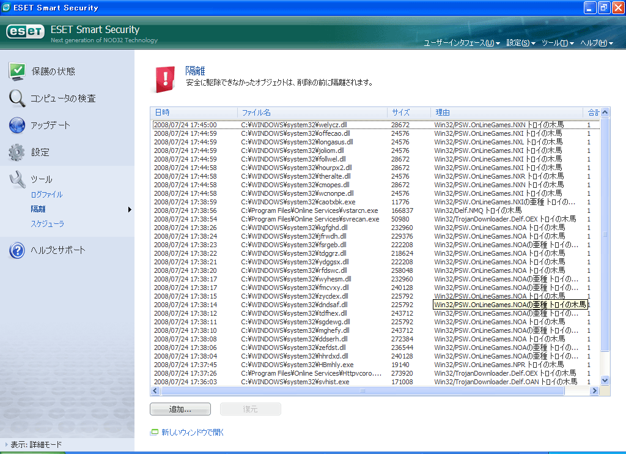Go to 保護の状態 in the sidebar
The width and height of the screenshot is (626, 454).
(53, 72)
